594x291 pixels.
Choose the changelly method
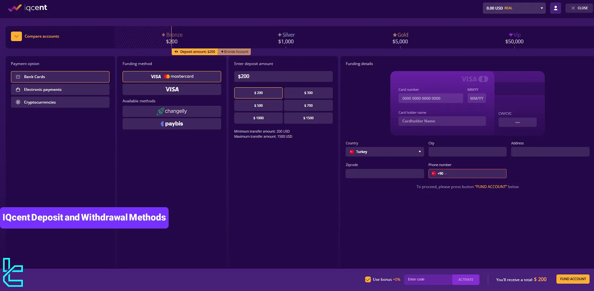(172, 111)
